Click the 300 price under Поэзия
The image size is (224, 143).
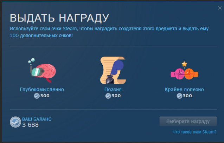click(x=116, y=96)
